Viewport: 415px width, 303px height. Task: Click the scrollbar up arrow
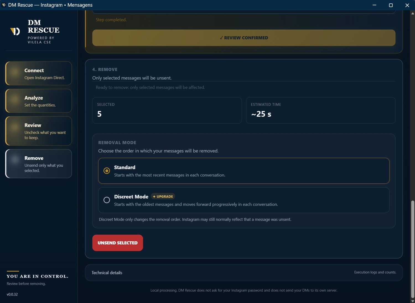pyautogui.click(x=413, y=13)
